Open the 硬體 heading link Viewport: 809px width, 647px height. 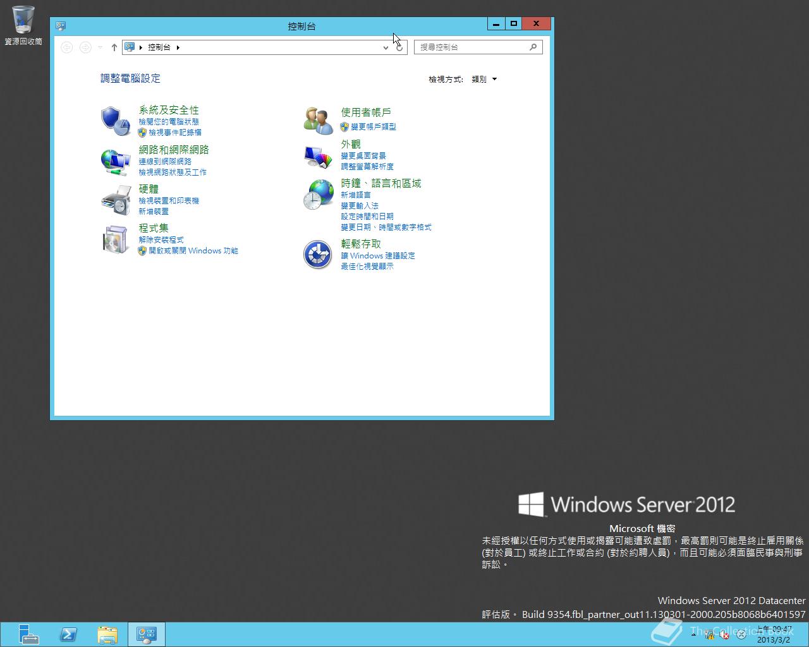click(x=149, y=189)
